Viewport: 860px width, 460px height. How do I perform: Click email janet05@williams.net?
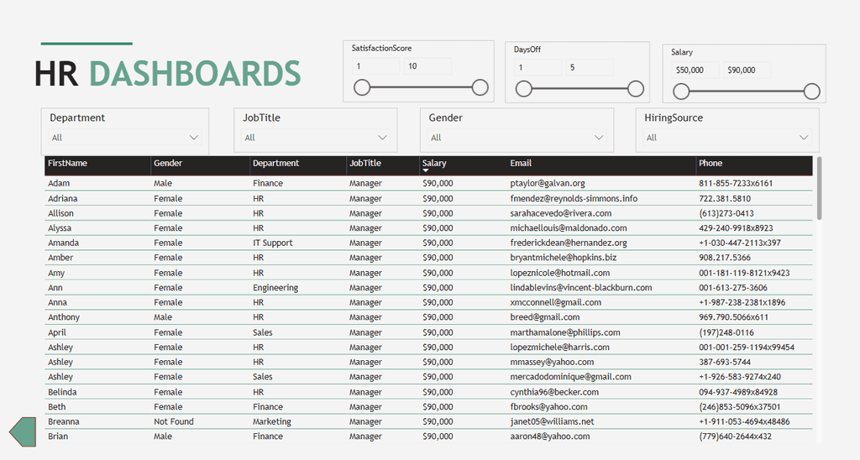click(x=552, y=421)
